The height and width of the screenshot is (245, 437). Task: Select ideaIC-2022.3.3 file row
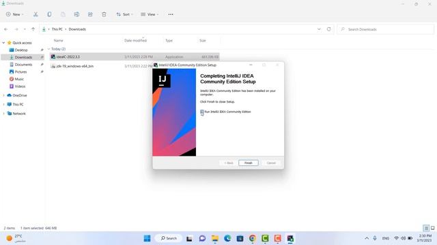coord(135,56)
